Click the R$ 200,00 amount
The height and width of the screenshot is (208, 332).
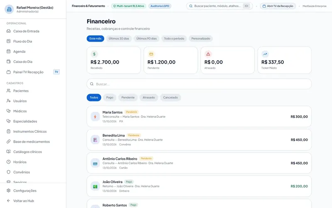299,186
